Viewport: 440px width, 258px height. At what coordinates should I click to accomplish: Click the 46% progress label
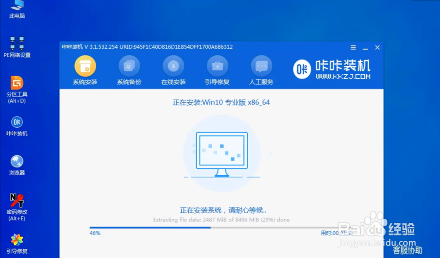[x=95, y=233]
